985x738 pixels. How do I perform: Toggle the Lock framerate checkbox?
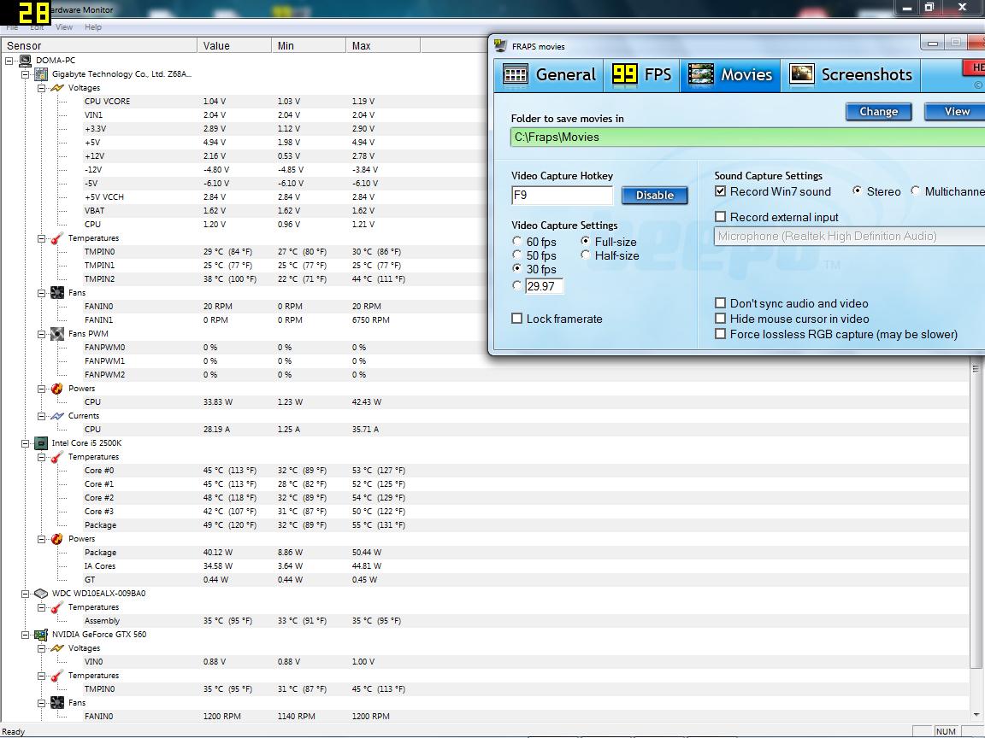pyautogui.click(x=517, y=319)
